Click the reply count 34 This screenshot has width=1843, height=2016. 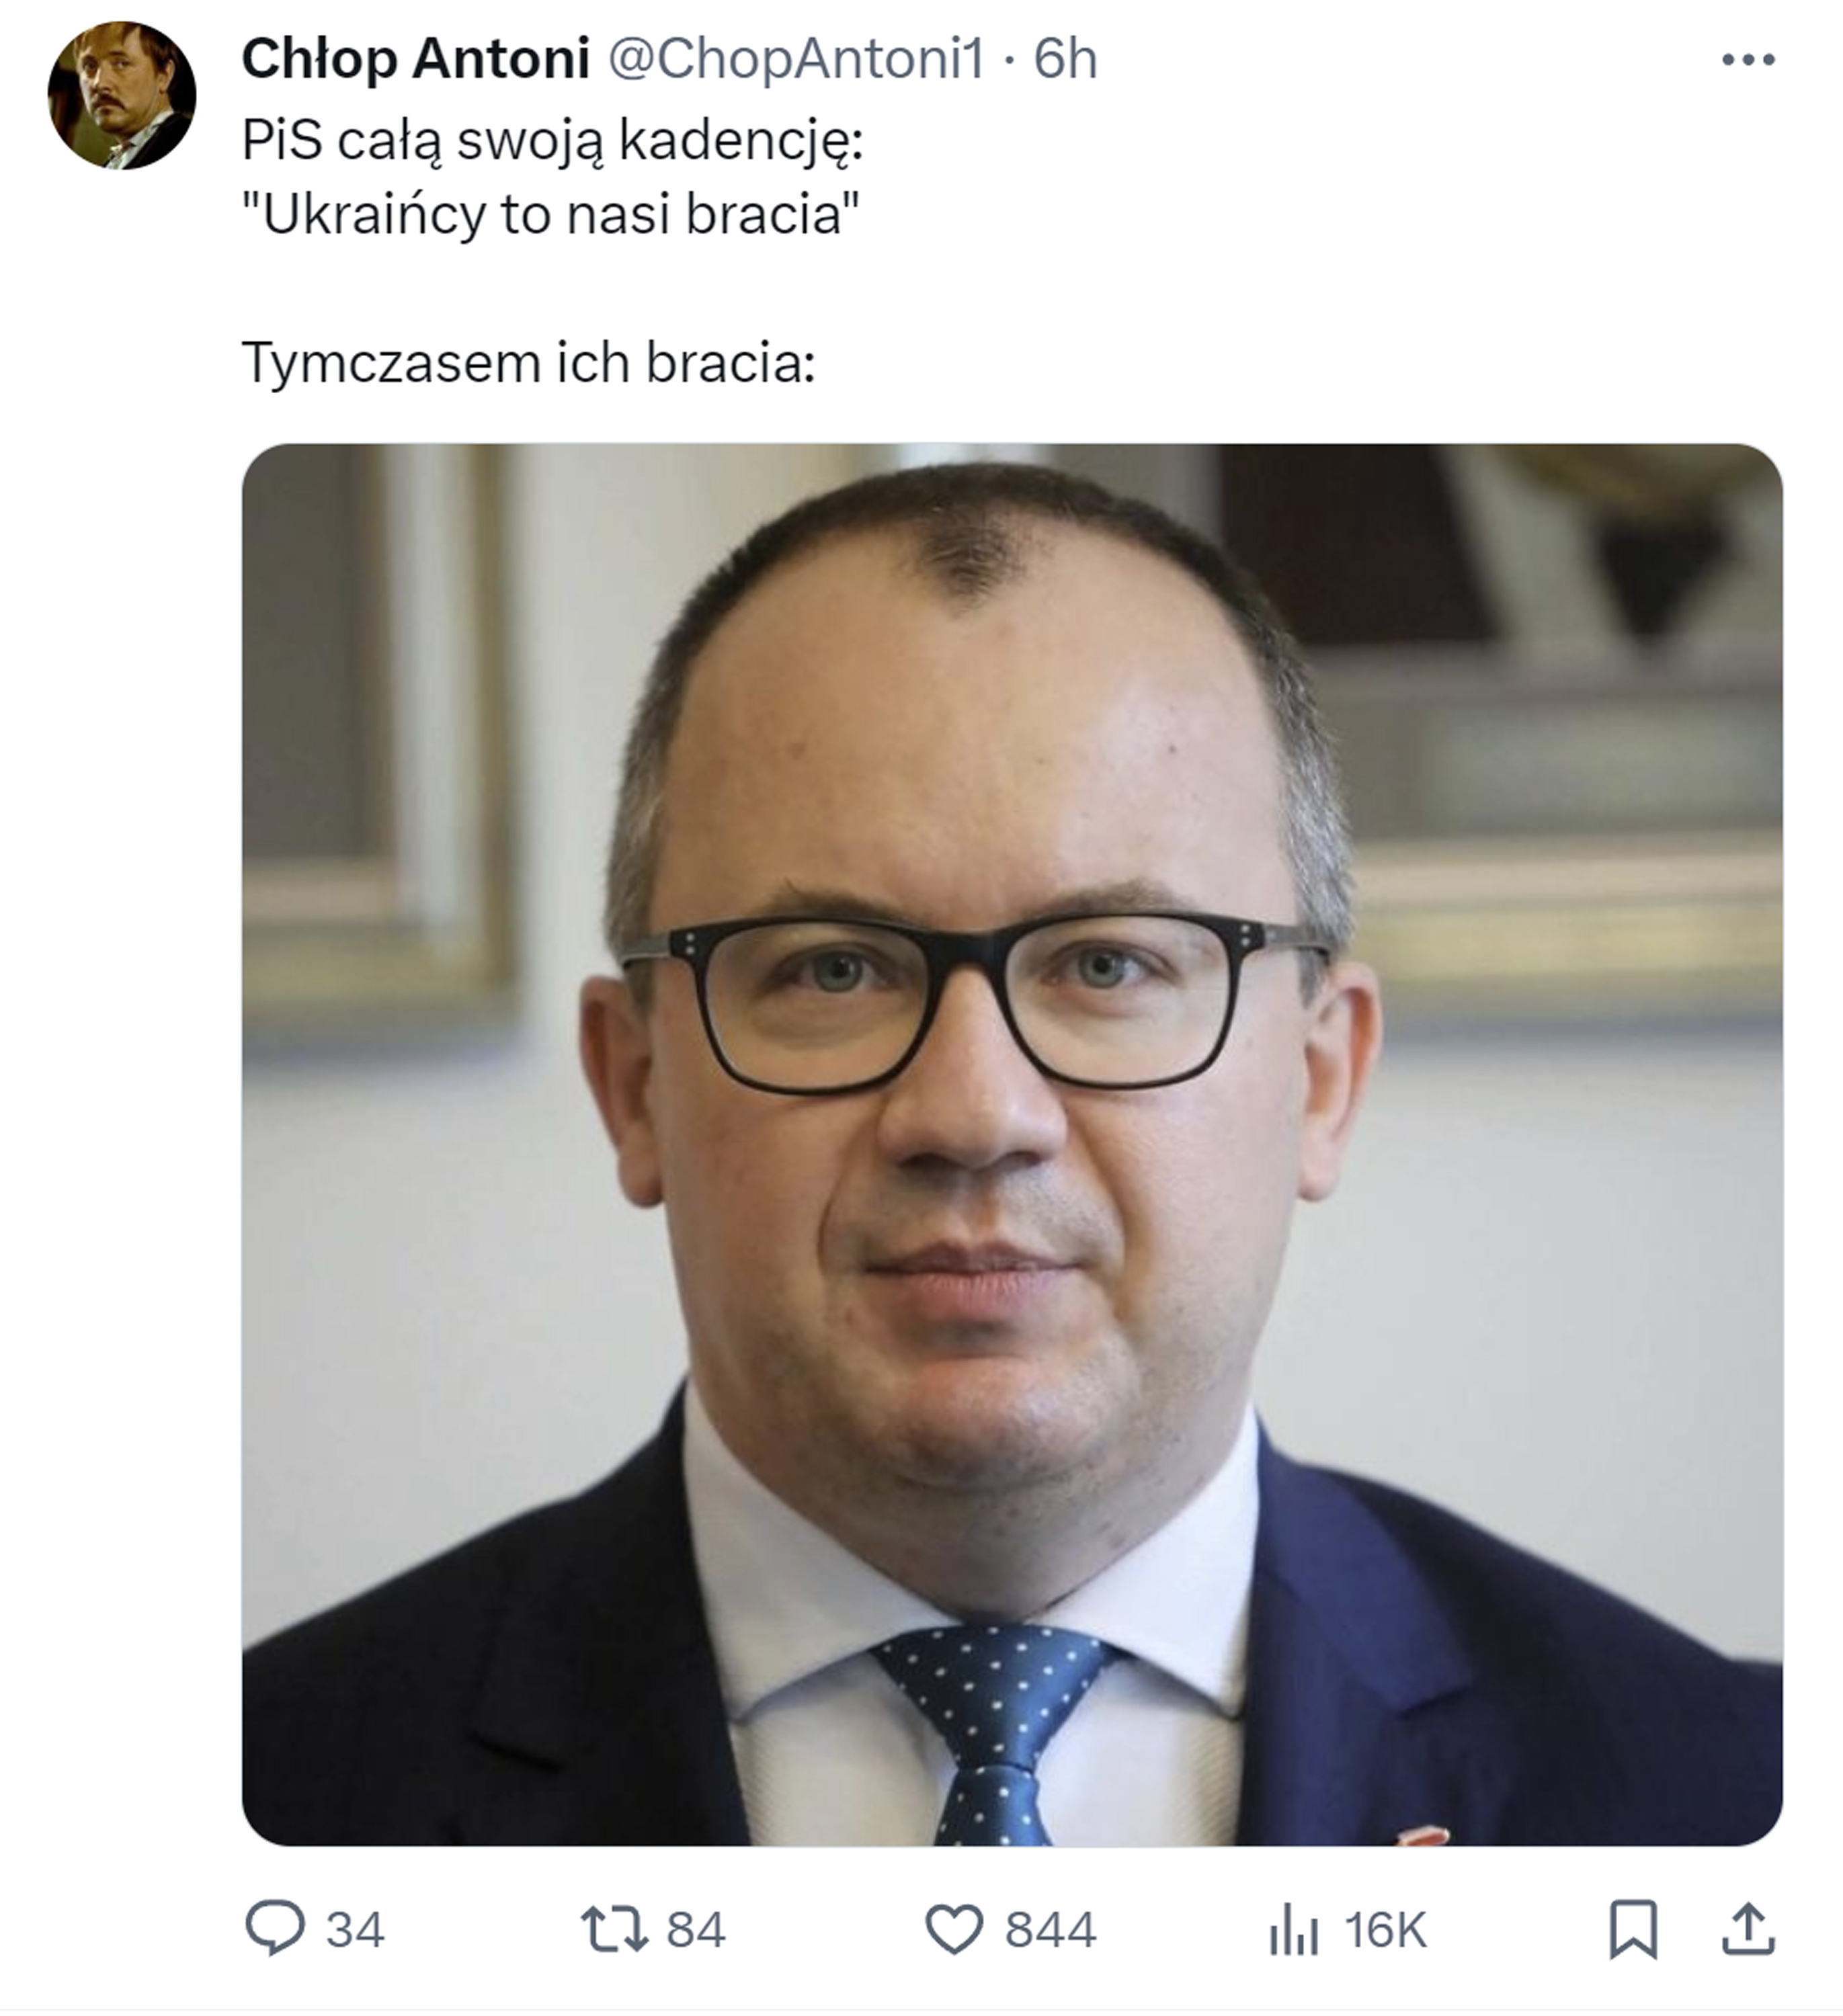pyautogui.click(x=355, y=1929)
